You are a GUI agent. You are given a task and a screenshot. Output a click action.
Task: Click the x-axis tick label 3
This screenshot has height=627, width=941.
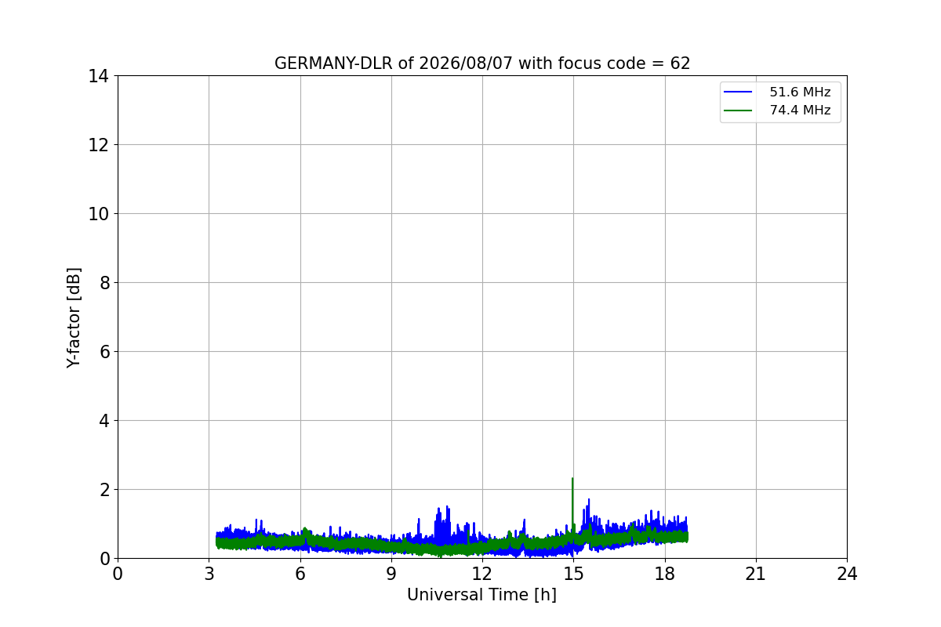click(209, 574)
